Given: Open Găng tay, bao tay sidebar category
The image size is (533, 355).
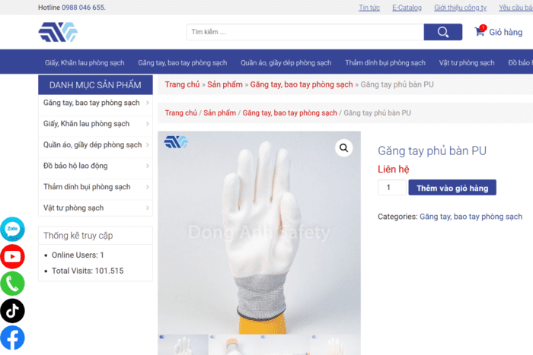Looking at the screenshot, I should 91,103.
